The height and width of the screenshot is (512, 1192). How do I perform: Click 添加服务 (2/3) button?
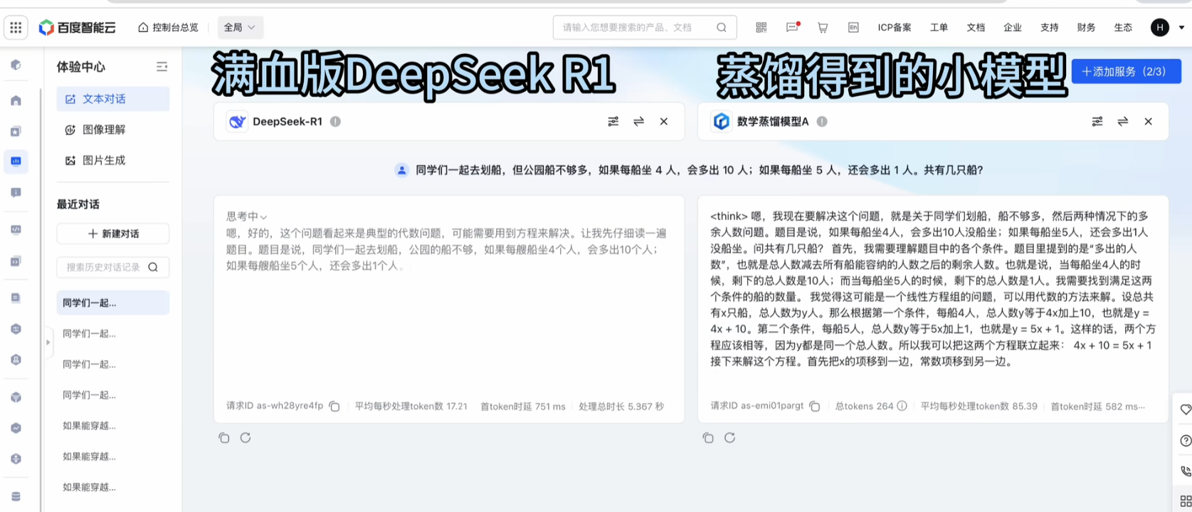point(1127,71)
